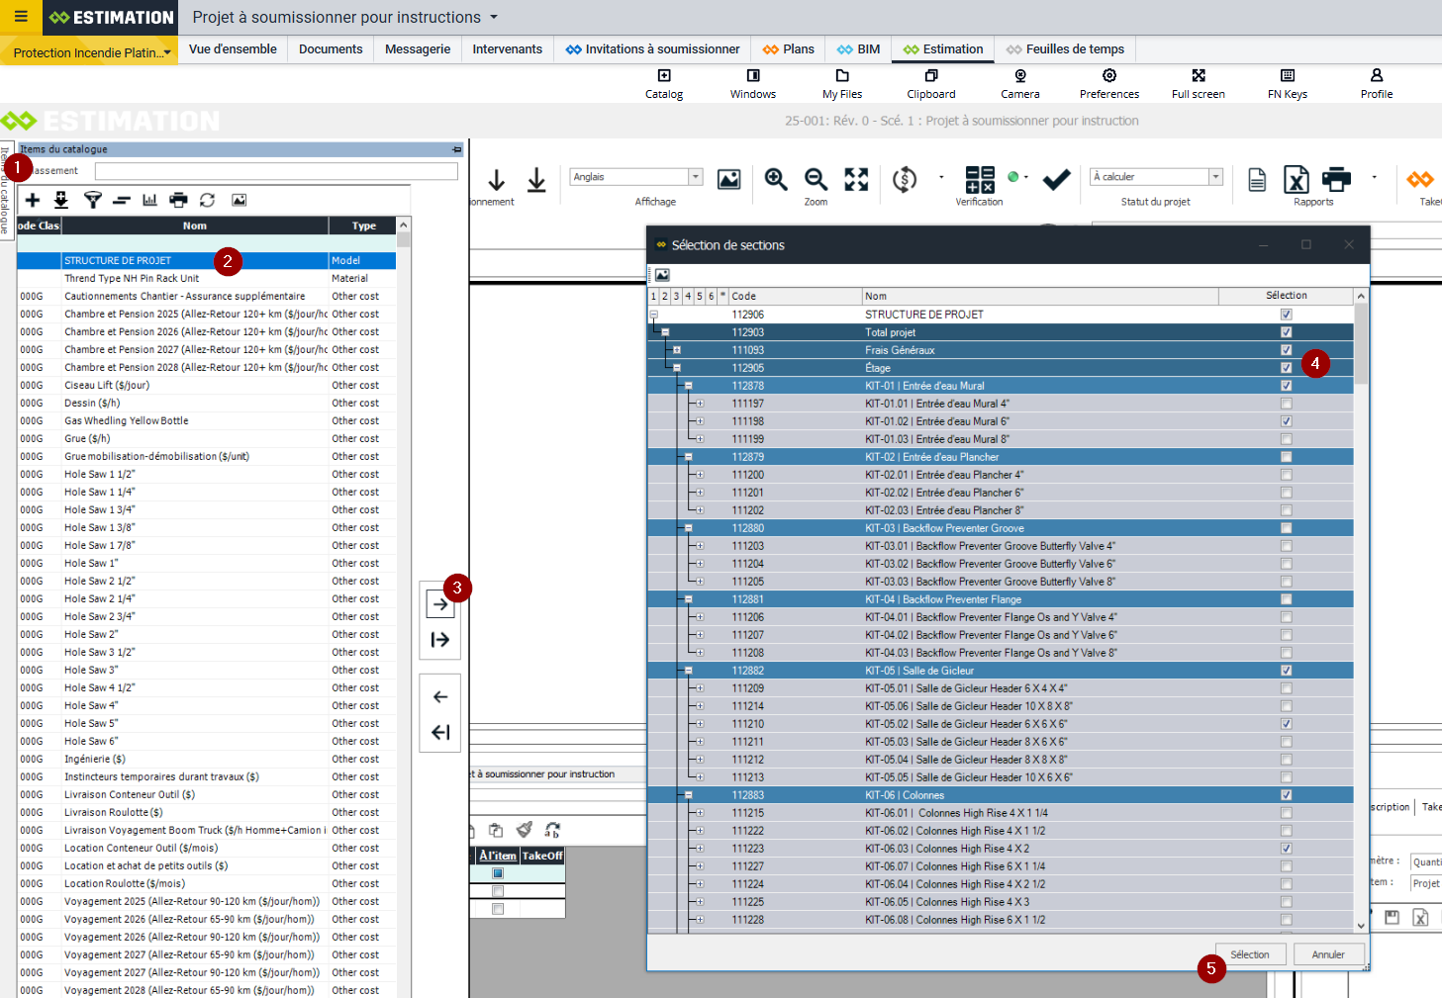Click the Classement search input field
The width and height of the screenshot is (1442, 998).
pyautogui.click(x=276, y=171)
